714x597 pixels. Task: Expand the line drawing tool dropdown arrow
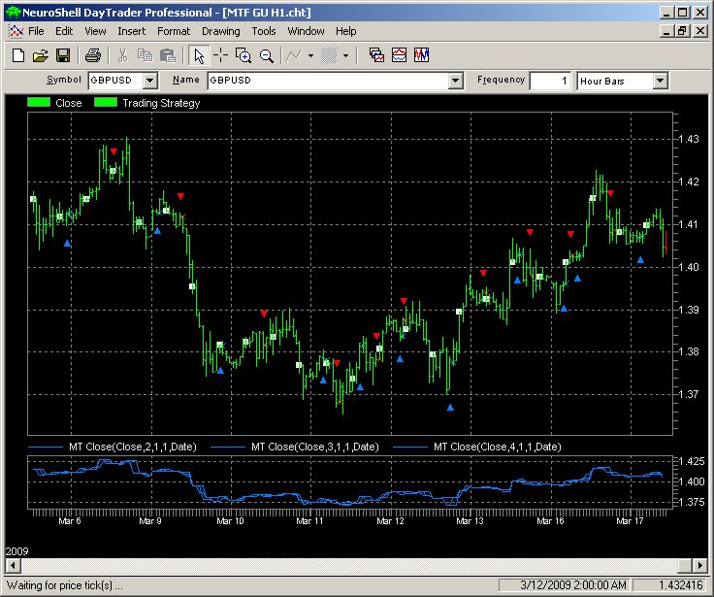pos(310,55)
